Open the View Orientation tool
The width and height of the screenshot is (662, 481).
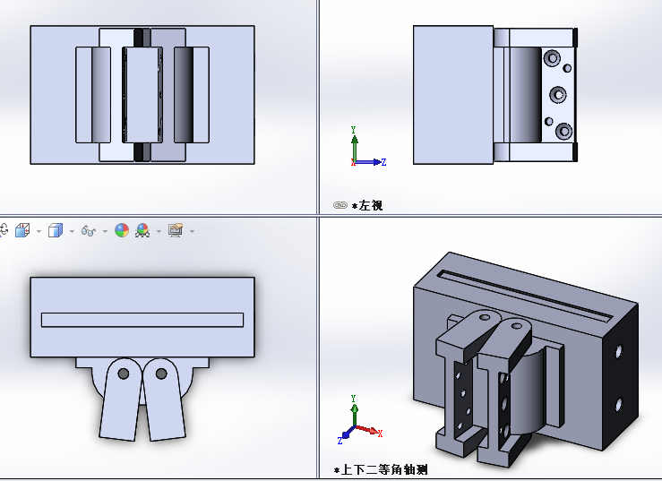(22, 230)
